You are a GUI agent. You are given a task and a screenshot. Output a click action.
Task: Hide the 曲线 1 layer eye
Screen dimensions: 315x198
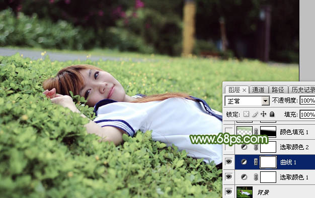coord(228,162)
